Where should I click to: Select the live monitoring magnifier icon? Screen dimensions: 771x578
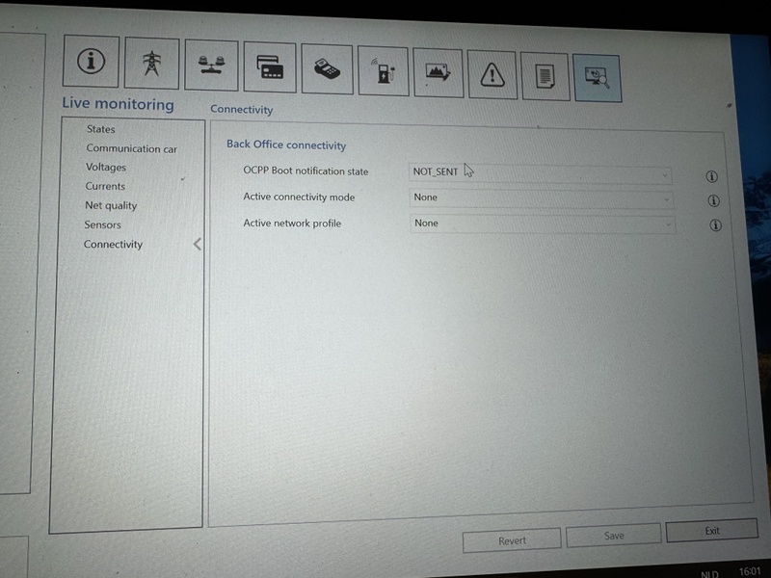pyautogui.click(x=598, y=79)
